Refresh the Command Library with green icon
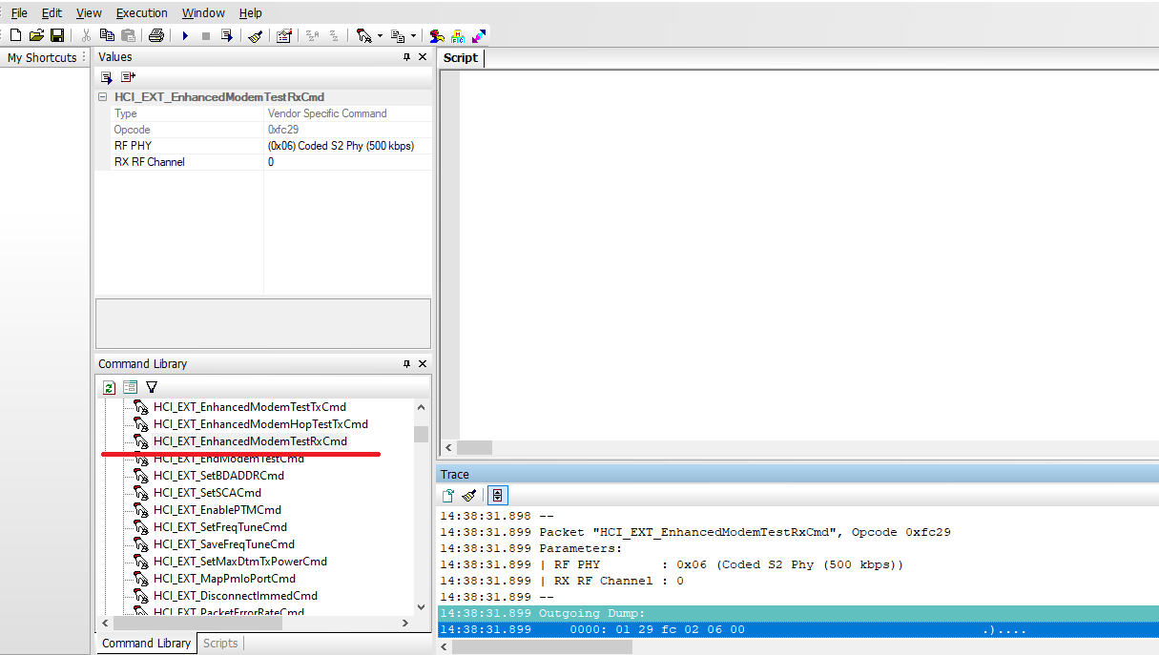Screen dimensions: 1159x655 (109, 387)
